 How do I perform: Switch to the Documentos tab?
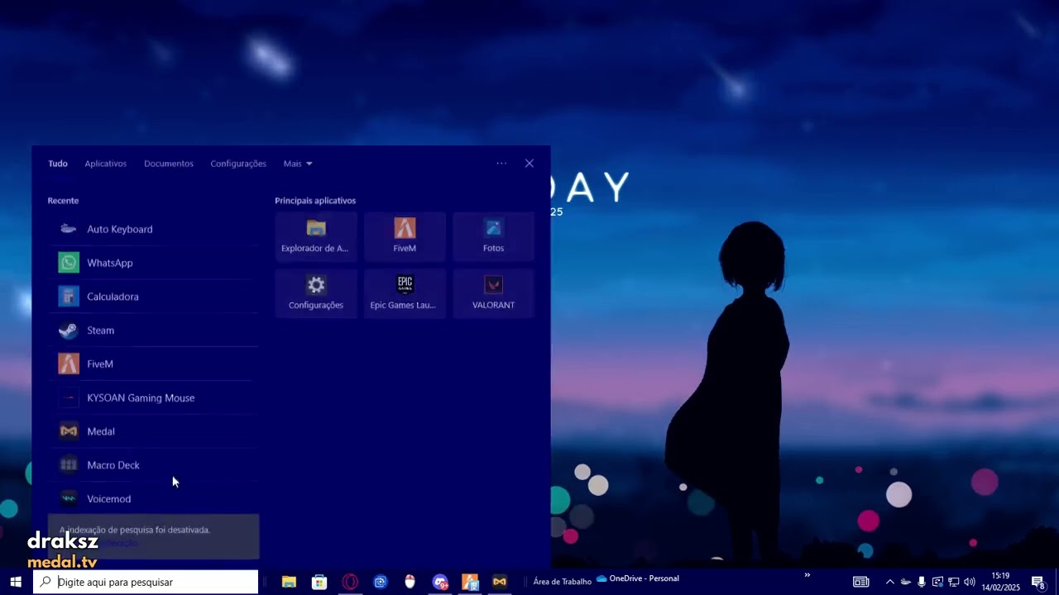coord(169,164)
